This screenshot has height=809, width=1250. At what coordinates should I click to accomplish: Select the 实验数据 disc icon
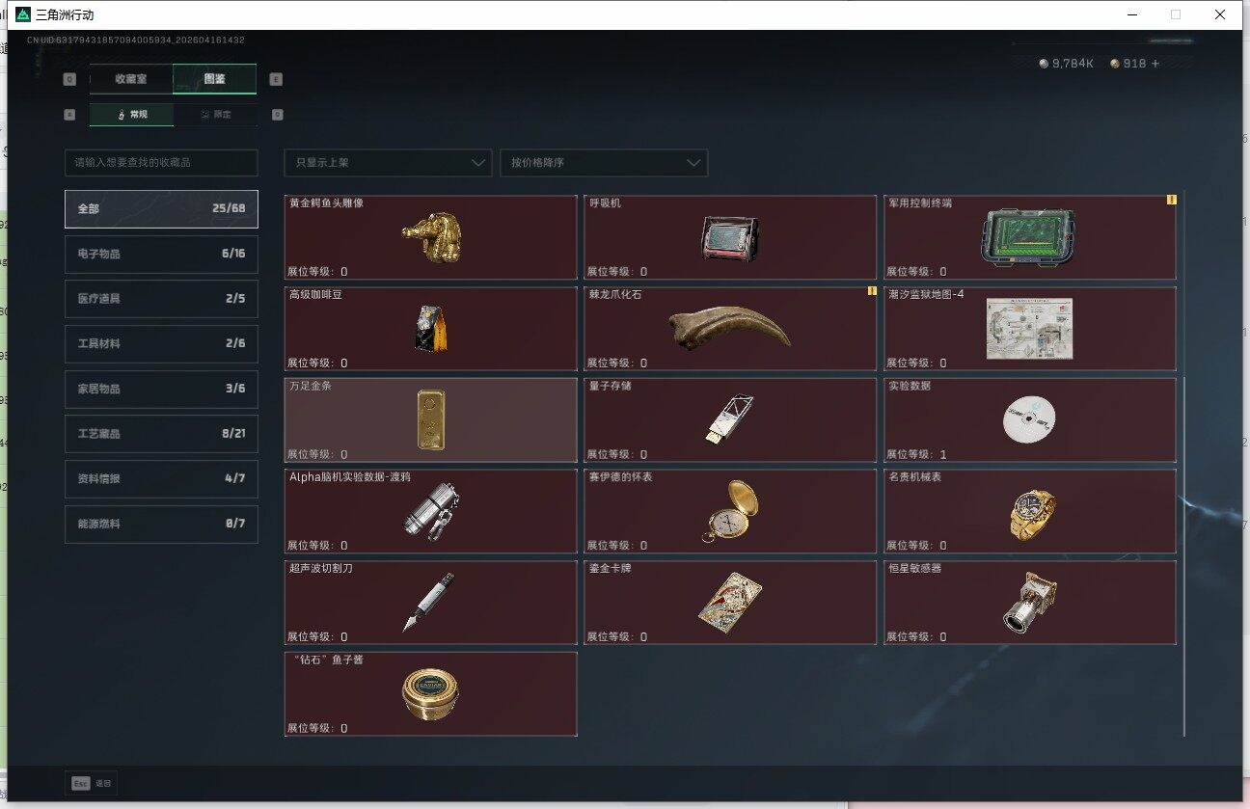click(x=1029, y=419)
